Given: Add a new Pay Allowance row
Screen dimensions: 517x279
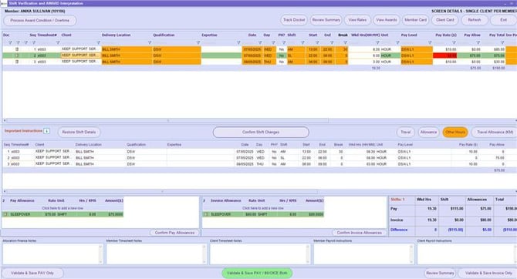Looking at the screenshot, I should 63,208.
